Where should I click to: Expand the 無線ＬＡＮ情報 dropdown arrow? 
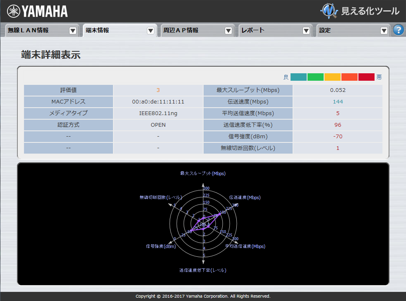[73, 30]
